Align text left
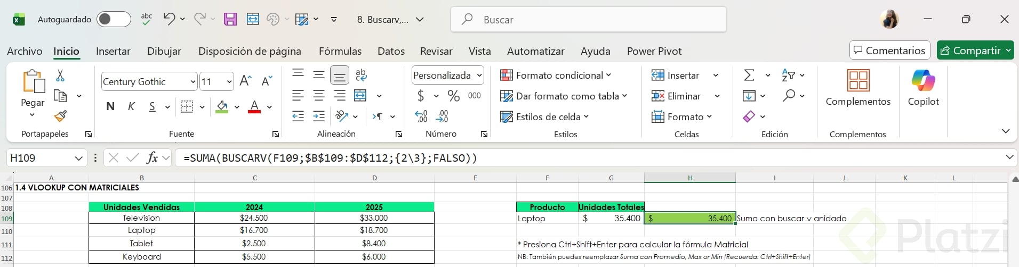 (x=298, y=96)
